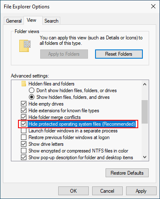Close the File Explorer Options dialog

coord(153,6)
